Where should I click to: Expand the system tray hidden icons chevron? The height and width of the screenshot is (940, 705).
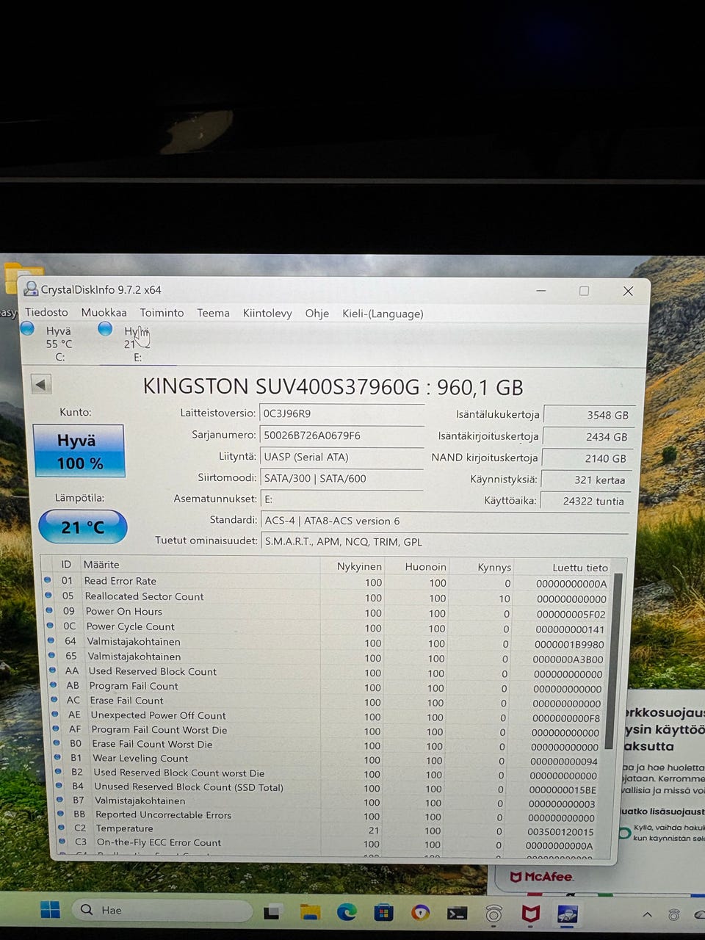tap(647, 914)
